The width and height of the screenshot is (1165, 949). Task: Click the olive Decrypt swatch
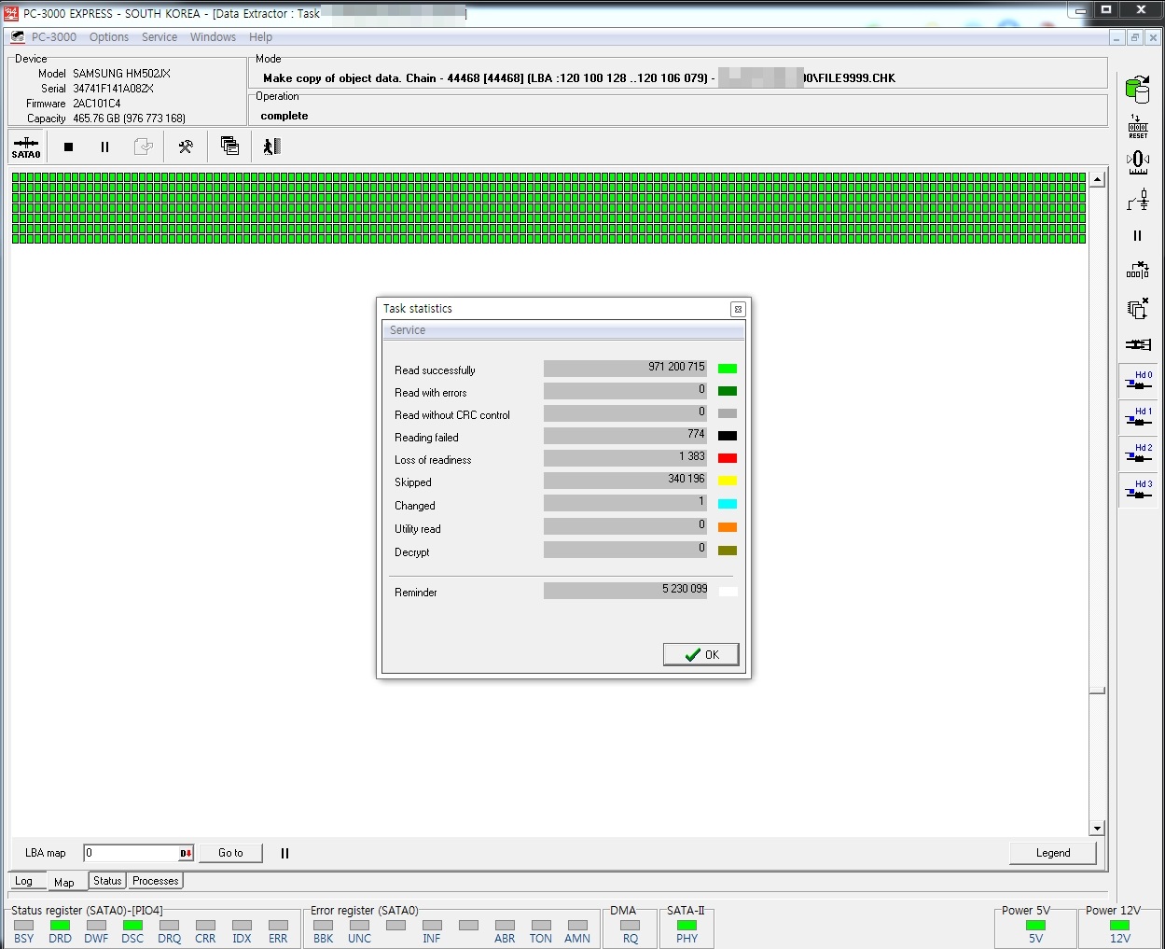tap(728, 551)
